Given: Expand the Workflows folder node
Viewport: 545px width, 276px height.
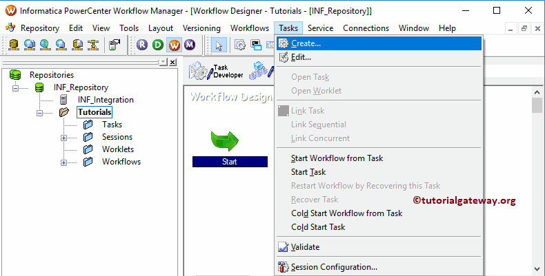Looking at the screenshot, I should (63, 162).
